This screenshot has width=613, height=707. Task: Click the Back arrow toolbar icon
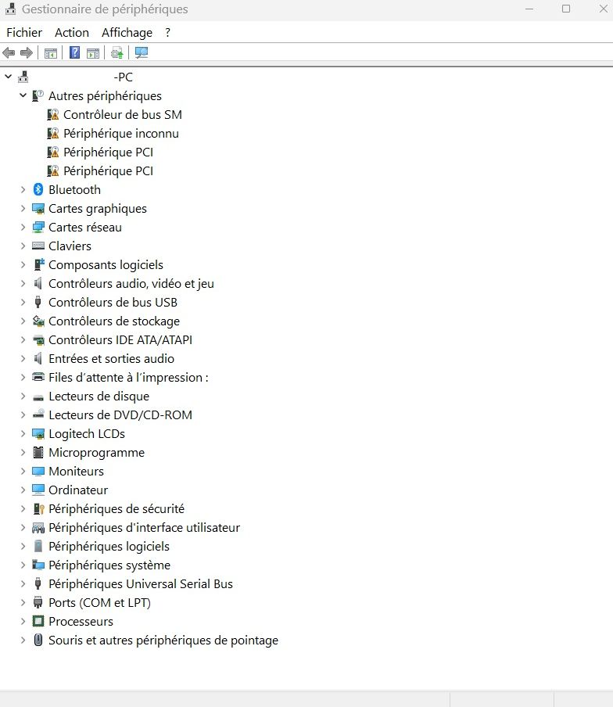coord(9,52)
